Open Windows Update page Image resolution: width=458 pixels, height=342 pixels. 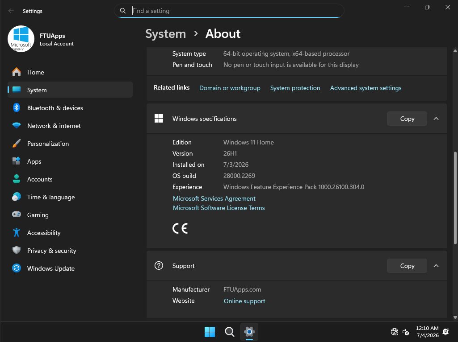tap(70, 268)
